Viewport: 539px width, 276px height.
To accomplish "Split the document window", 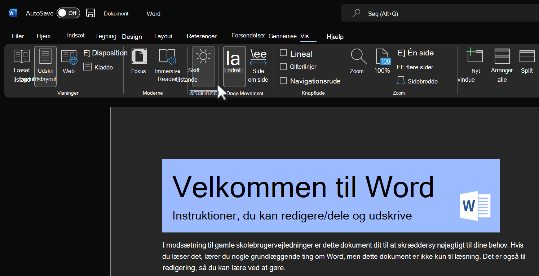I will point(527,62).
